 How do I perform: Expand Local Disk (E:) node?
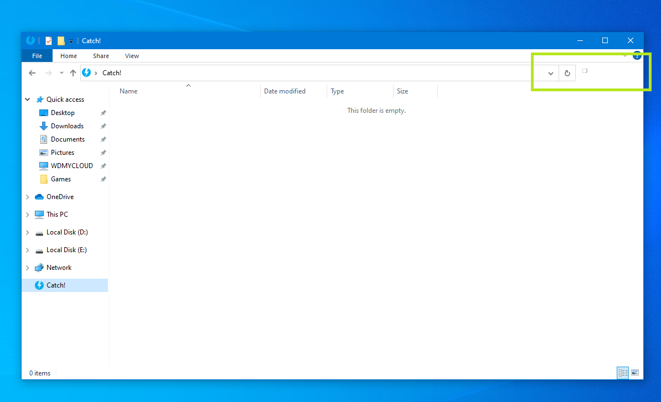click(27, 250)
